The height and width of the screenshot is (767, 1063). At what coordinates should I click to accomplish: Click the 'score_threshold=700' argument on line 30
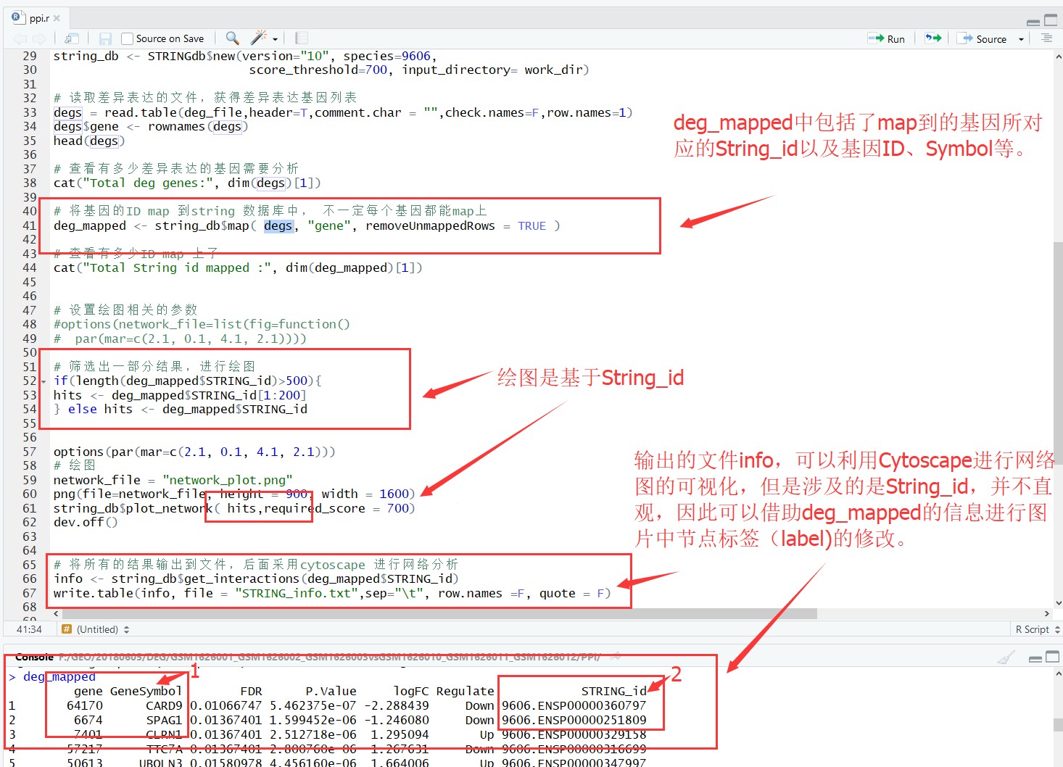(x=318, y=70)
